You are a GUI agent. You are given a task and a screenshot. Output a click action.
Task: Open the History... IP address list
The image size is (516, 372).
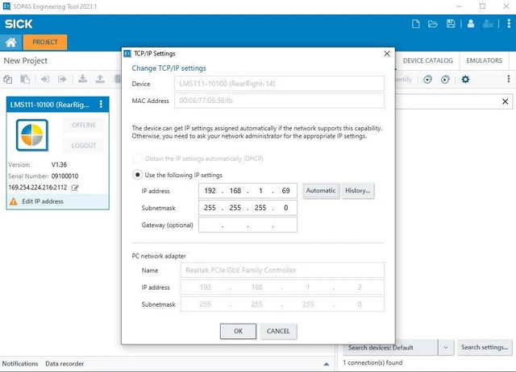[357, 191]
